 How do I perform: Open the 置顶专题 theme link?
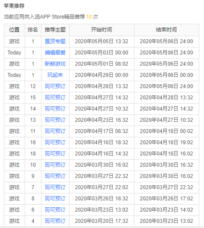coord(55,41)
